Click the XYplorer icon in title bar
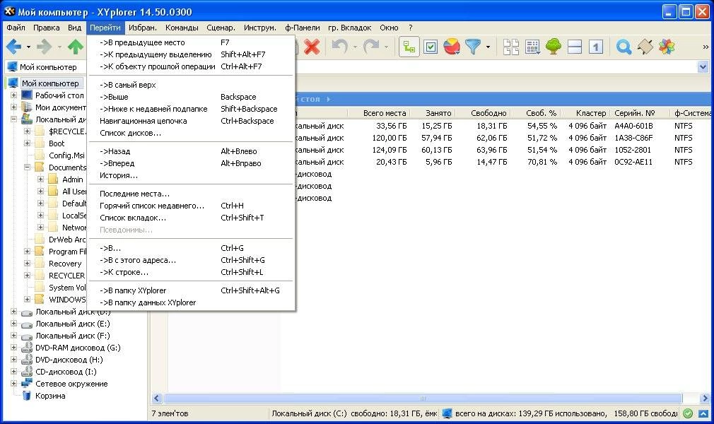The height and width of the screenshot is (424, 714). coord(10,11)
